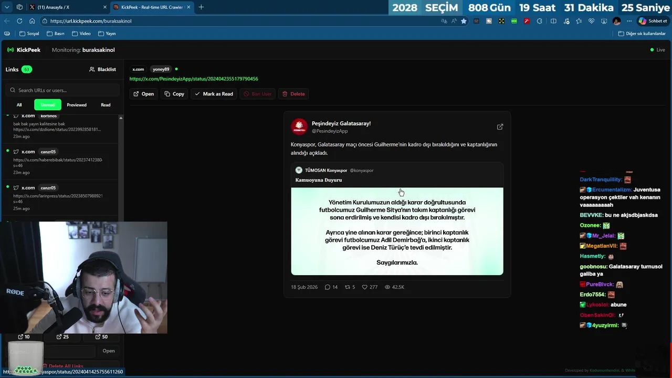The height and width of the screenshot is (378, 672).
Task: Click the favorites bar toggle icon before Sosyal
Action: coord(7,34)
